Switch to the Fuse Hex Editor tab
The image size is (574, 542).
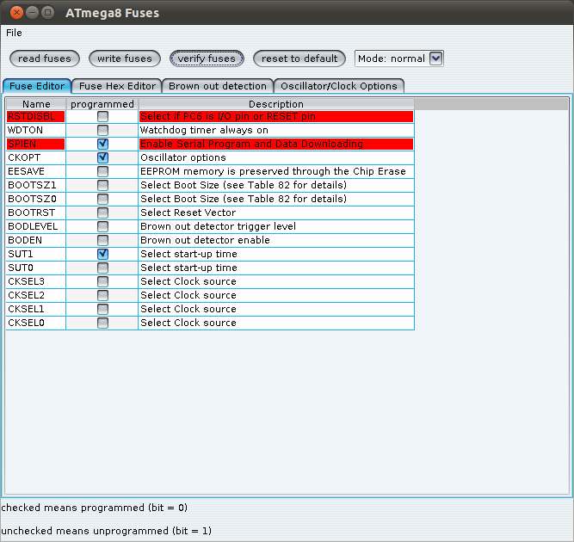[117, 86]
